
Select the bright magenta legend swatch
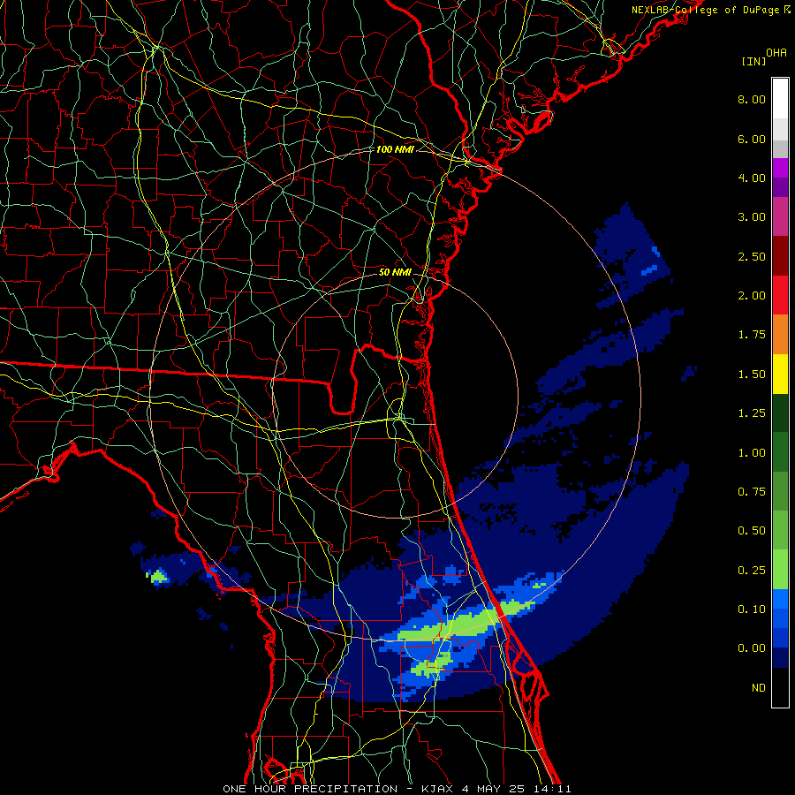780,168
